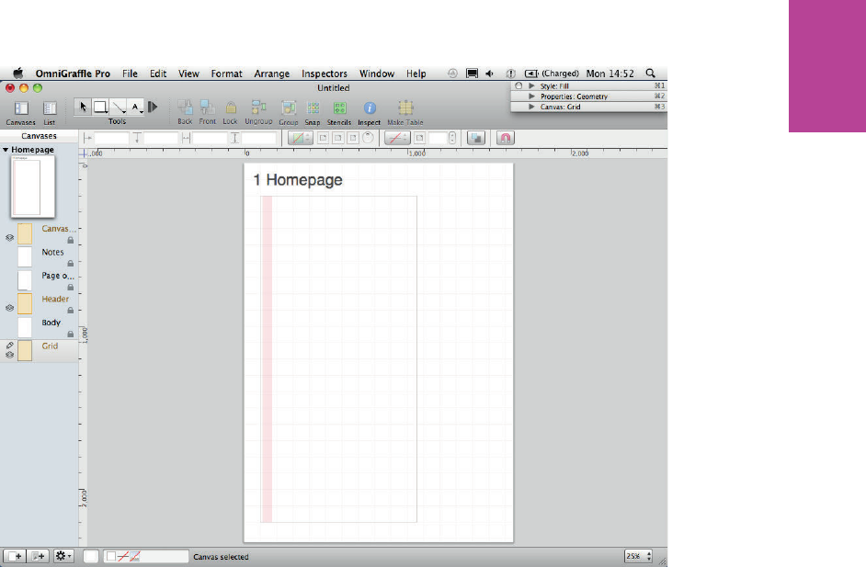
Task: Toggle shared layer icon on Canvas layer
Action: (9, 237)
